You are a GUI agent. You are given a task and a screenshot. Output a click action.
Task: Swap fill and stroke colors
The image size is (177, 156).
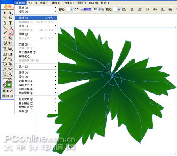(x=11, y=80)
